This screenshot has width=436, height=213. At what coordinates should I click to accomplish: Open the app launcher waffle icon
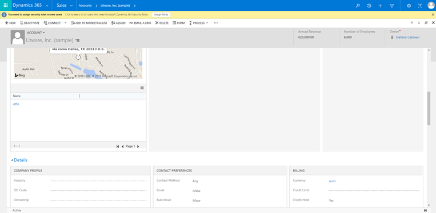pyautogui.click(x=6, y=5)
